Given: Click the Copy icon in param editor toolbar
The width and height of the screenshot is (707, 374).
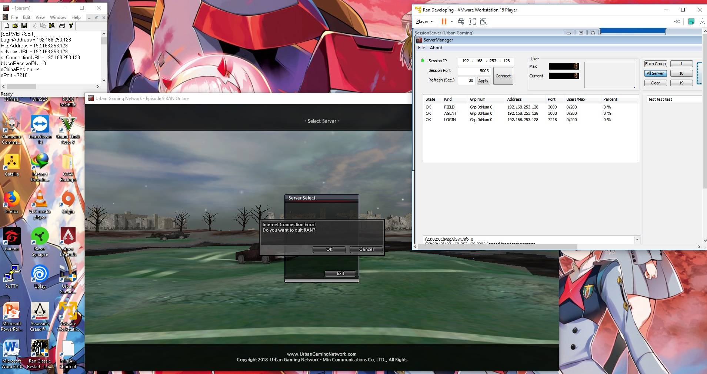Looking at the screenshot, I should pyautogui.click(x=43, y=26).
